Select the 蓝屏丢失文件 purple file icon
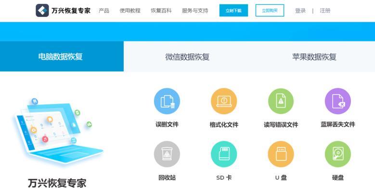Screen dimensions: 375x192 [x=337, y=101]
